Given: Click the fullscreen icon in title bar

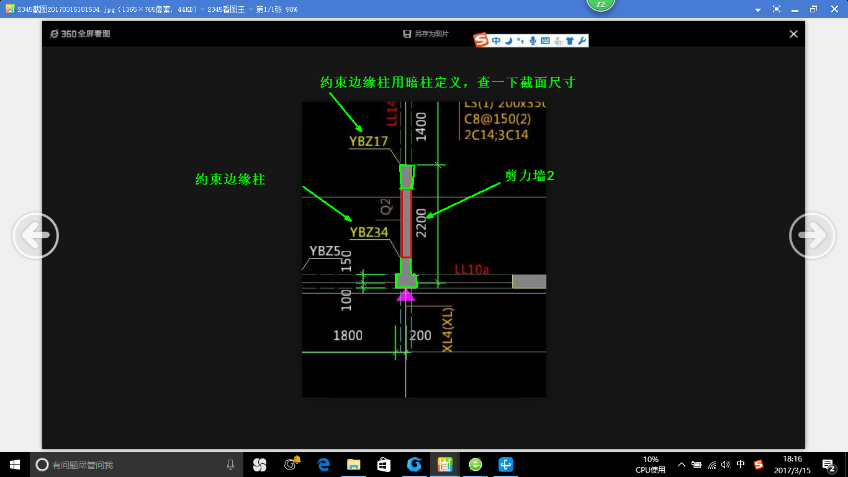Looking at the screenshot, I should tap(776, 9).
